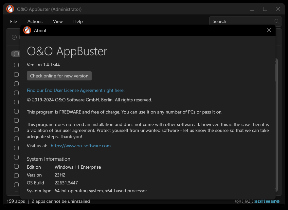Image resolution: width=288 pixels, height=210 pixels.
Task: Click the About dialog's AppBuster logo icon
Action: 27,31
